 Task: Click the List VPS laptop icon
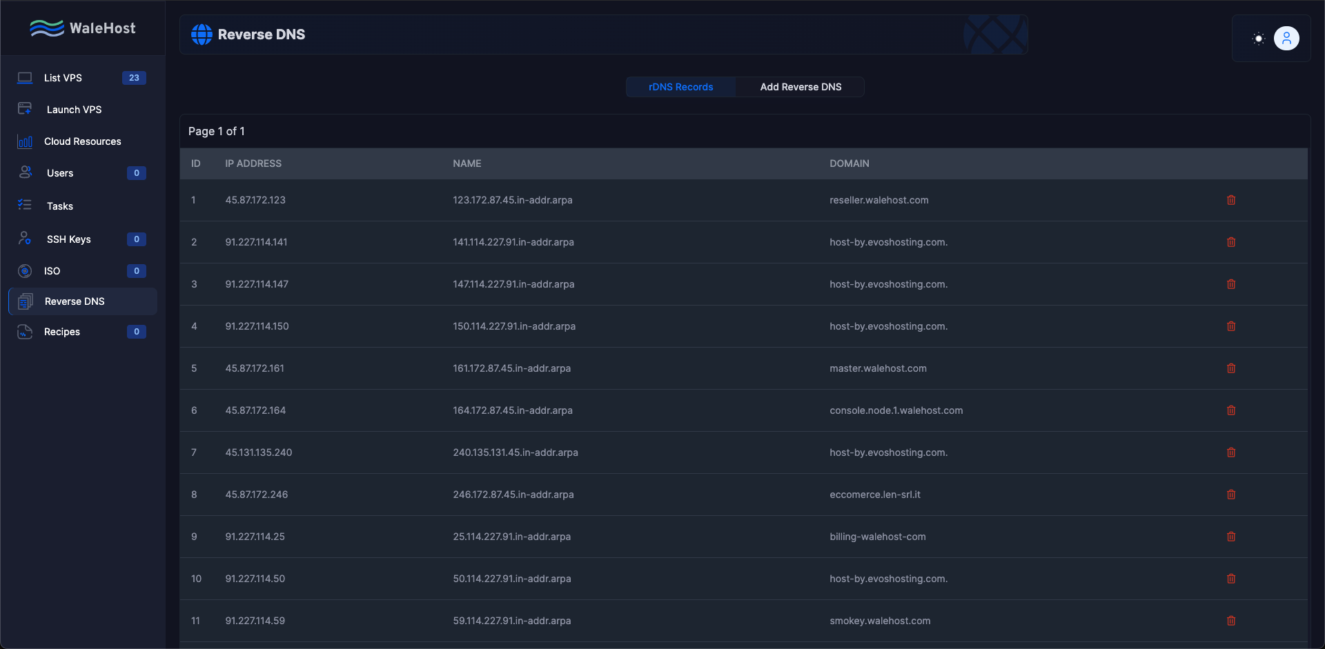click(x=25, y=78)
